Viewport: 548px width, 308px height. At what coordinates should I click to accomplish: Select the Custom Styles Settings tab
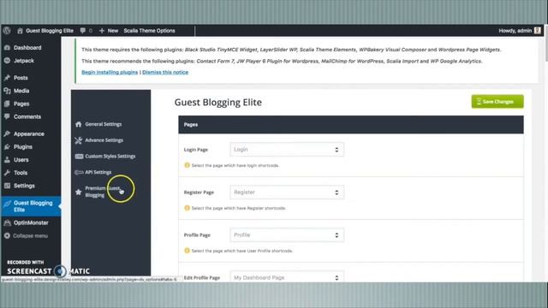click(x=110, y=156)
